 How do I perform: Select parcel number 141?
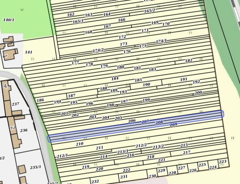click(x=28, y=52)
